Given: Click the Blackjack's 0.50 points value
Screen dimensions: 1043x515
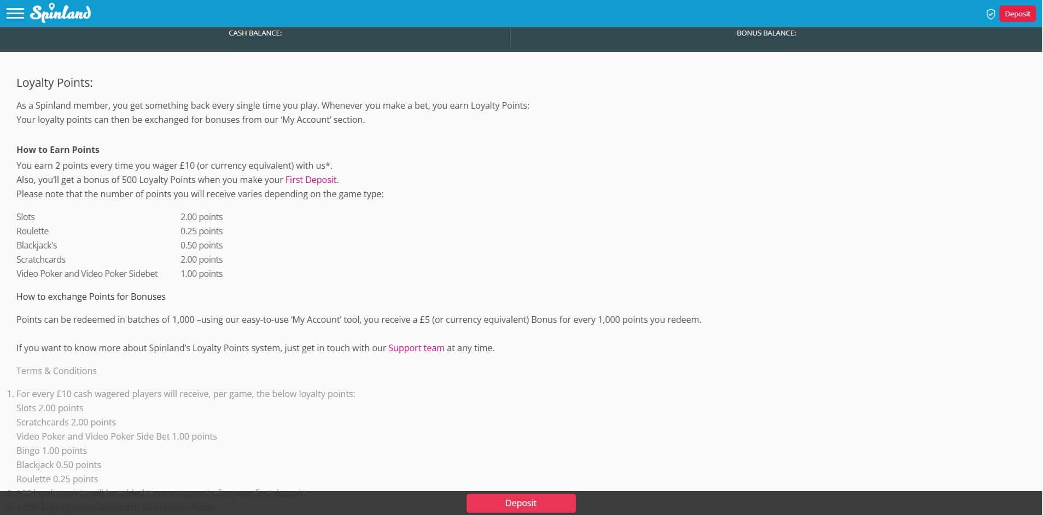Looking at the screenshot, I should (201, 245).
